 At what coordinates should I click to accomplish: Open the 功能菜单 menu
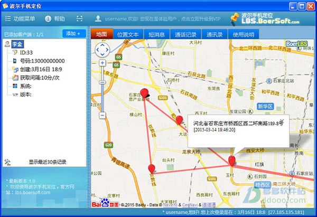click(x=20, y=19)
